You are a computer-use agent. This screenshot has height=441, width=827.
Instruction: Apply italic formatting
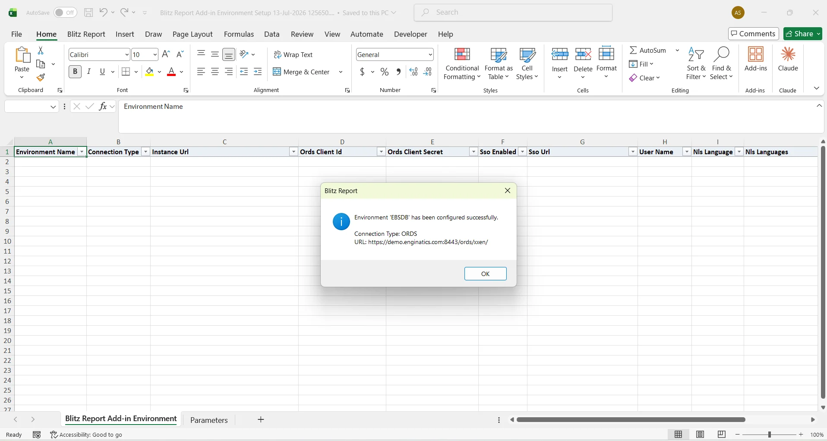[89, 72]
